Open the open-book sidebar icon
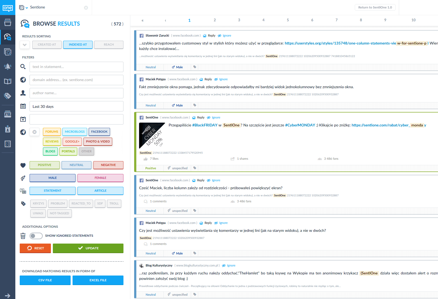This screenshot has height=299, width=438. (x=8, y=81)
